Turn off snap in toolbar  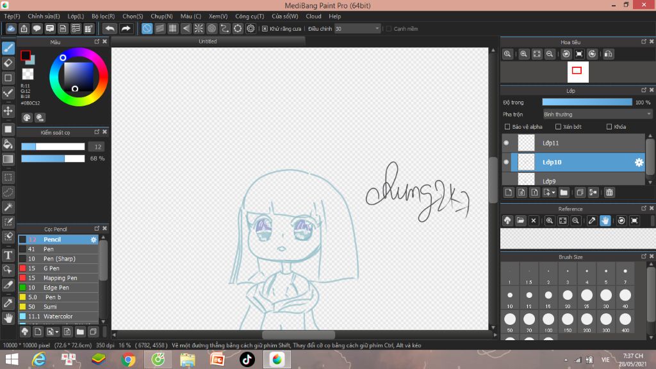click(147, 28)
